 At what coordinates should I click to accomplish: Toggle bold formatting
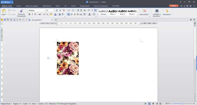[29, 14]
